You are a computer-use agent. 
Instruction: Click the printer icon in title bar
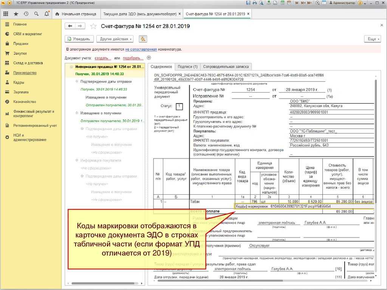(255, 3)
